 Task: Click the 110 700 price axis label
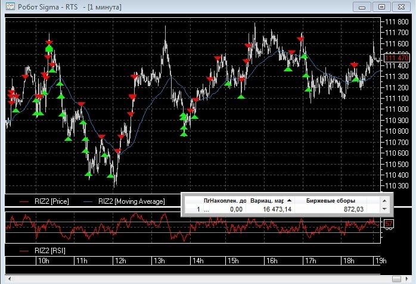397,142
